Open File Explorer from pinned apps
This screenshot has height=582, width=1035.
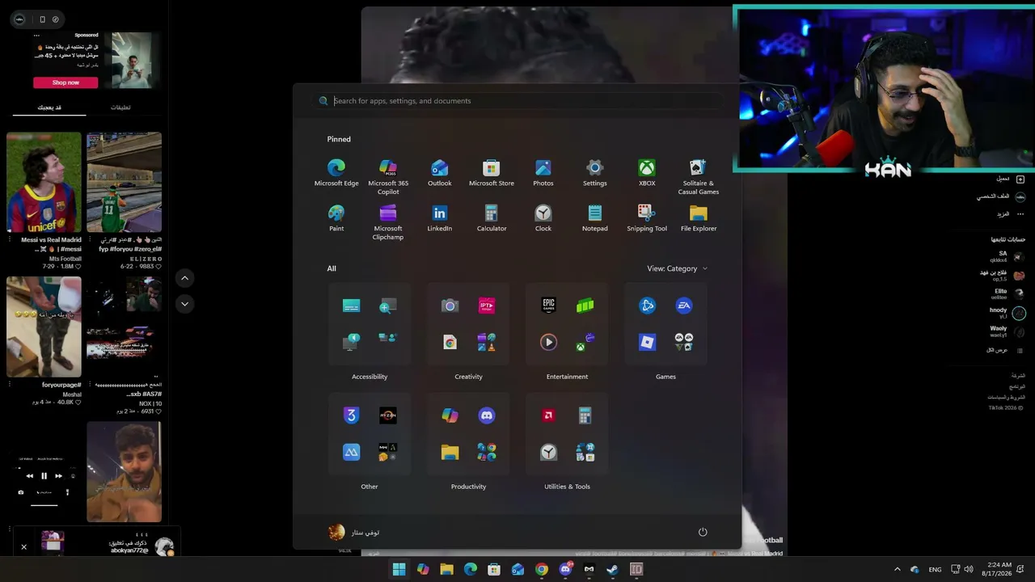point(699,218)
